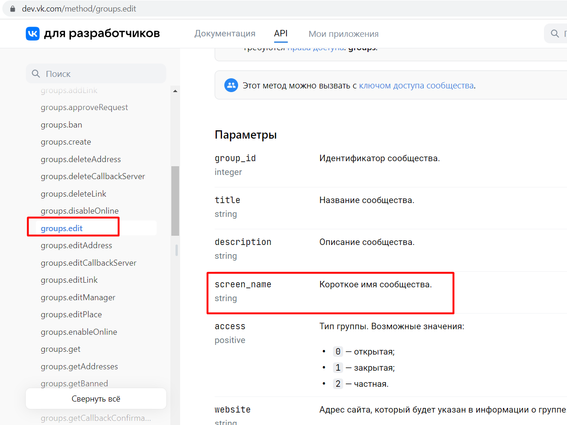Screen dimensions: 567x425
Task: Open groups.edit in sidebar
Action: click(62, 228)
